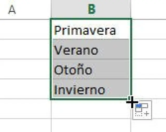
Task: Select the bottom-most partially visible column B cell
Action: coord(91,126)
